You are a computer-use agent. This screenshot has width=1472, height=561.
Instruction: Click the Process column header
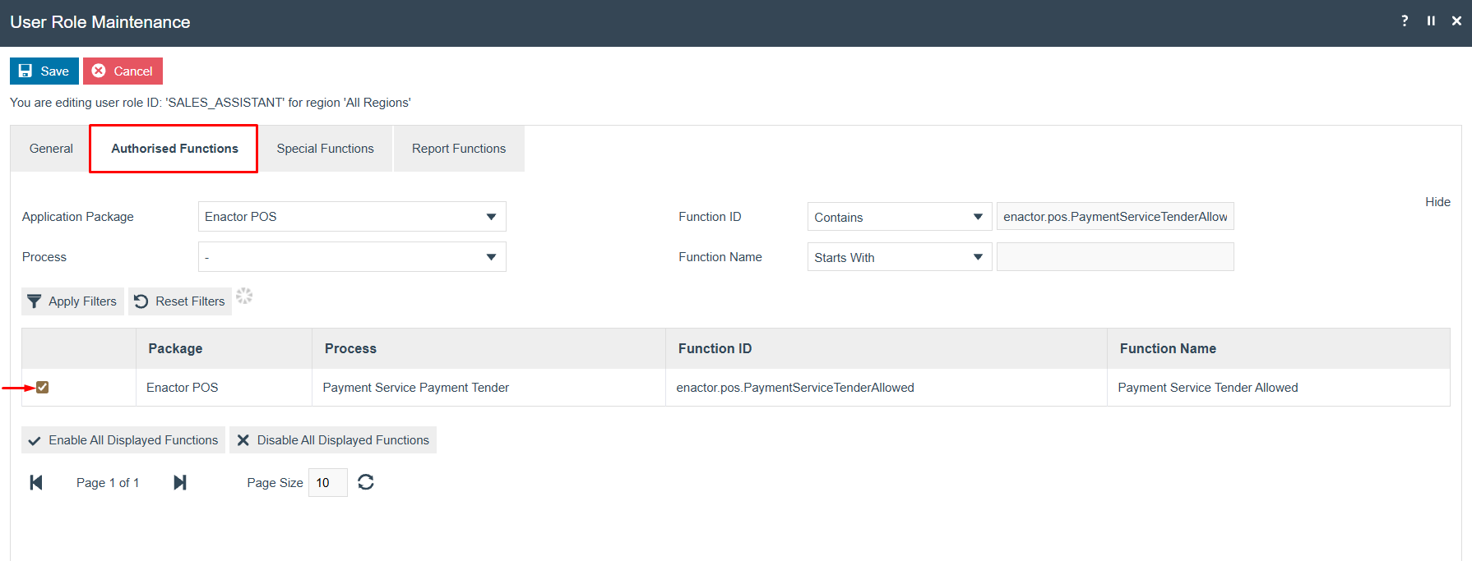coord(488,348)
